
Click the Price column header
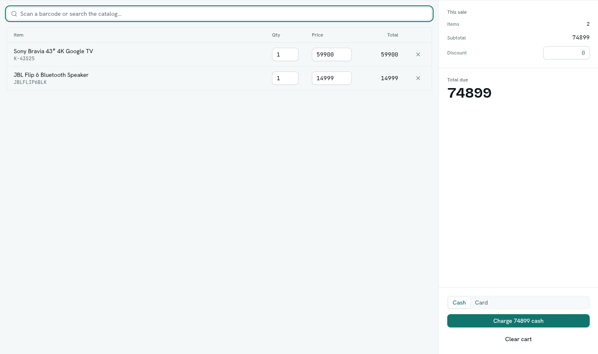pyautogui.click(x=317, y=35)
